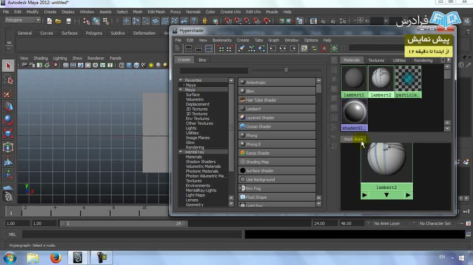The width and height of the screenshot is (473, 265).
Task: Activate the Lasso select tool
Action: [8, 80]
